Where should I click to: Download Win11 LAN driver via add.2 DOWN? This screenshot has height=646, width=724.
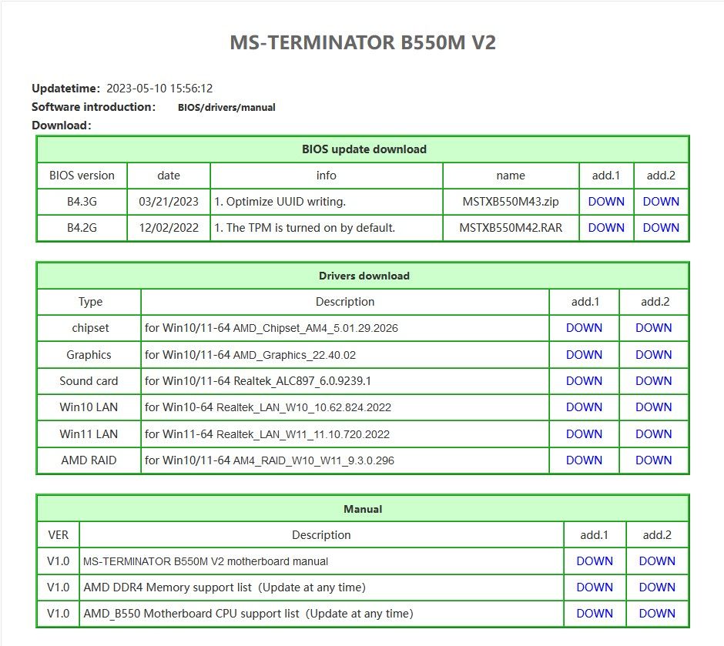pyautogui.click(x=653, y=434)
